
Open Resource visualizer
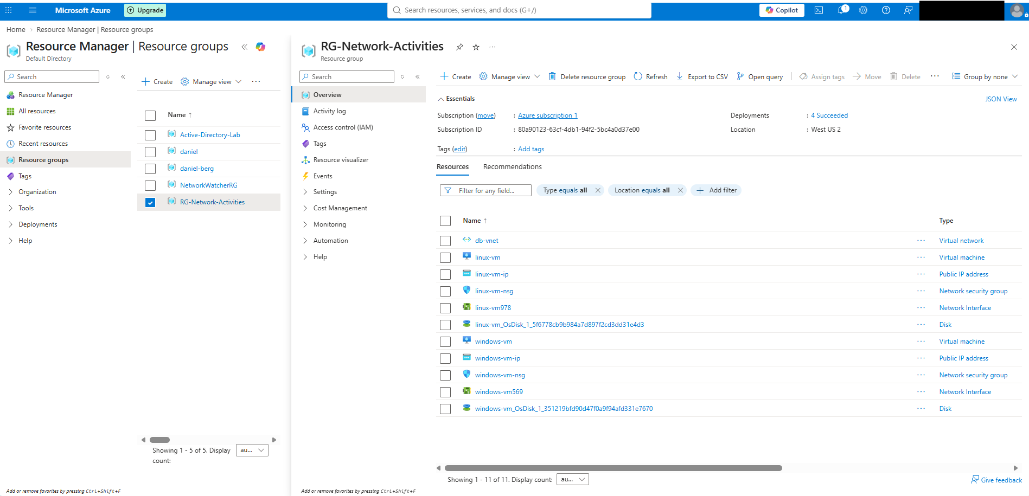(x=341, y=160)
